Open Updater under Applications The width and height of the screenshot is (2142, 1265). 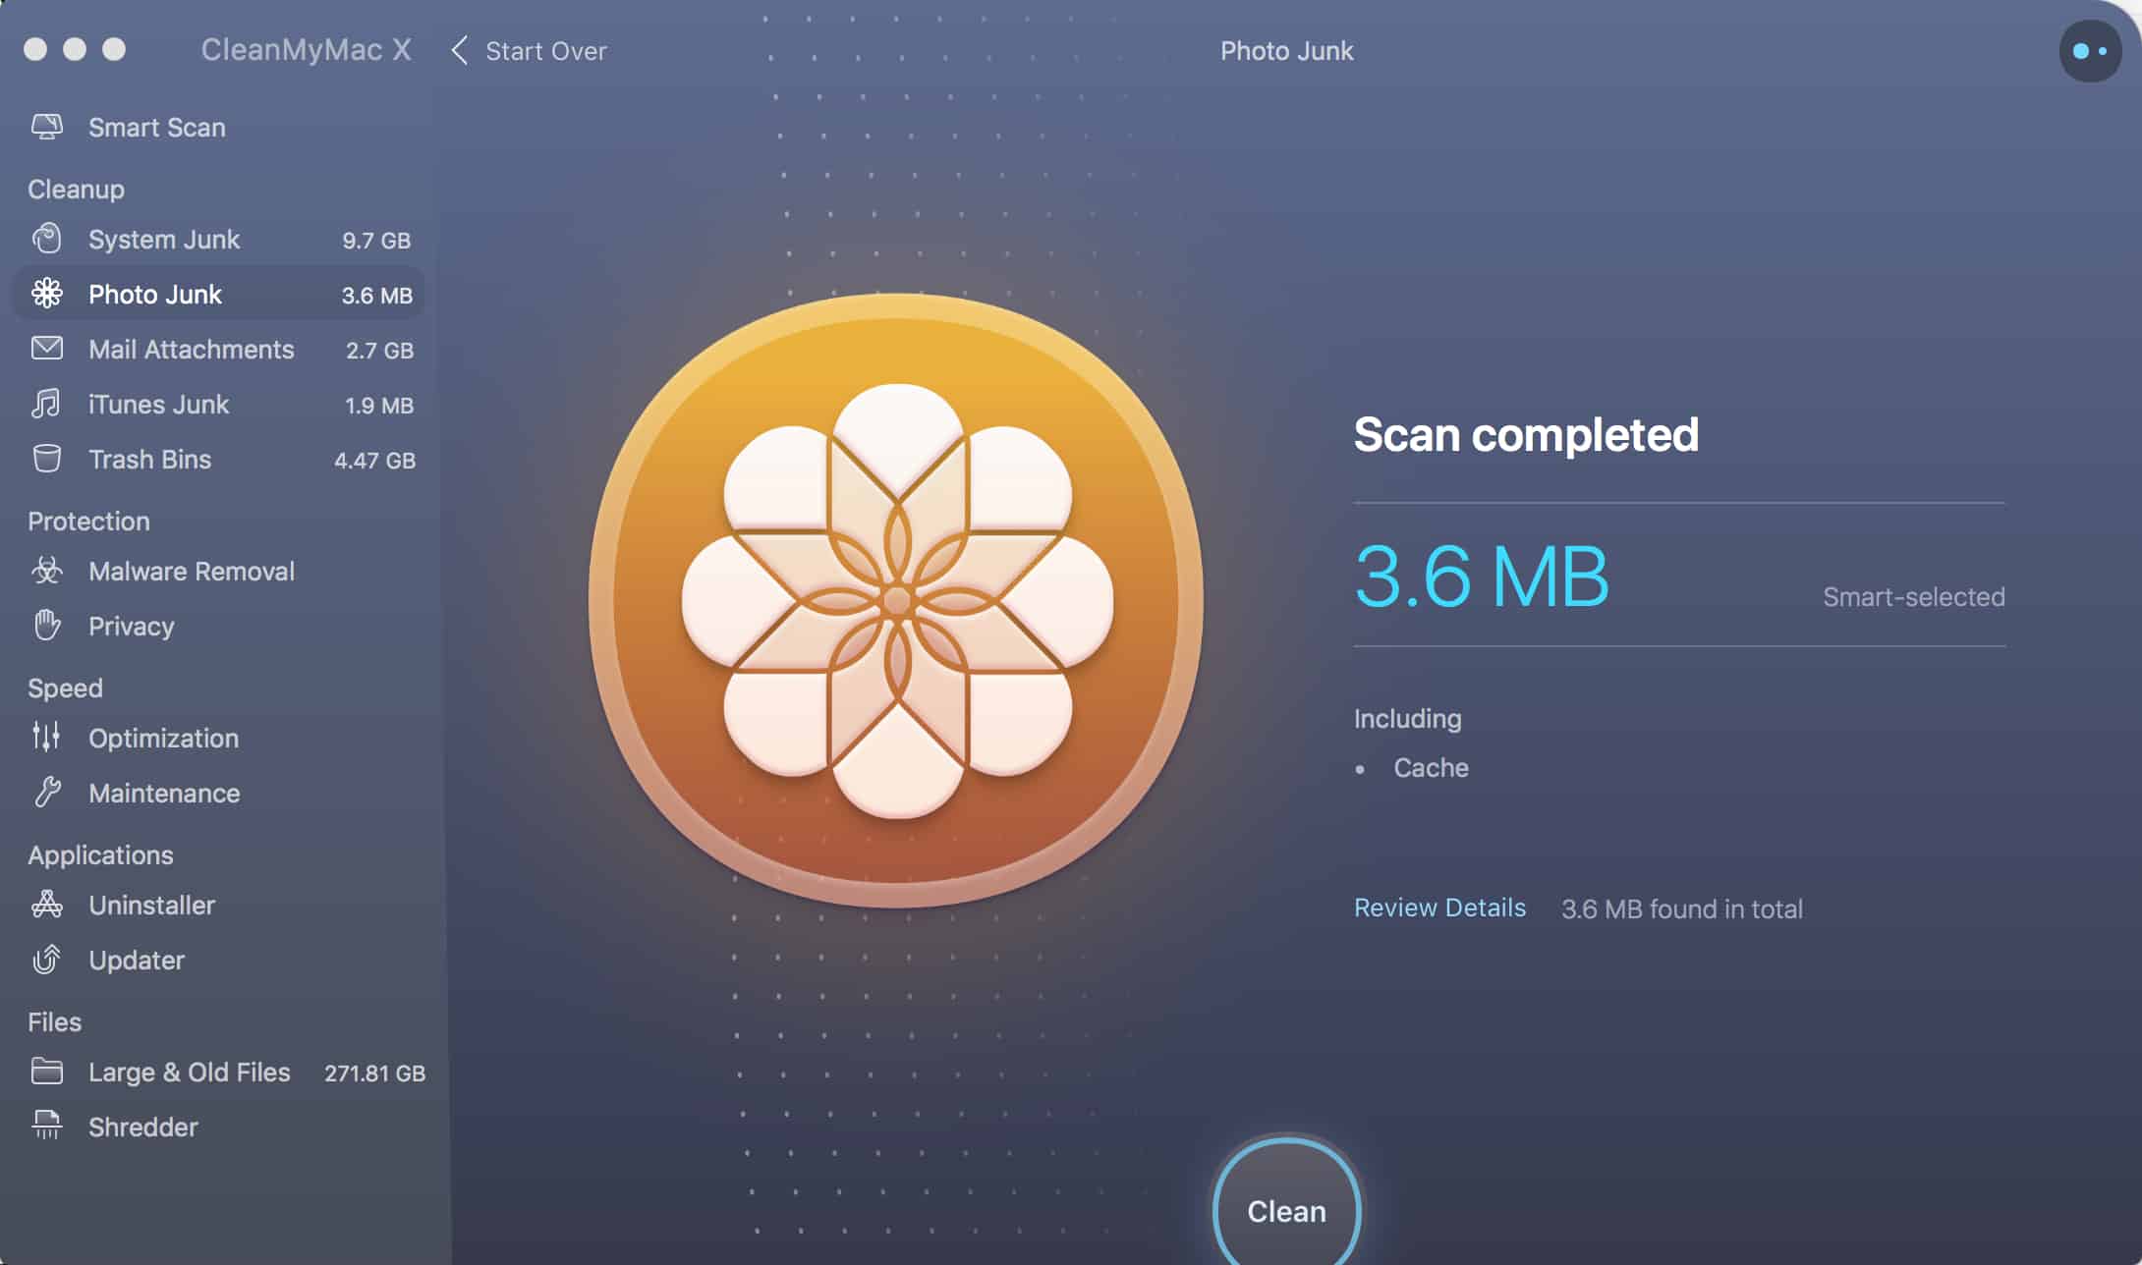[x=138, y=958]
